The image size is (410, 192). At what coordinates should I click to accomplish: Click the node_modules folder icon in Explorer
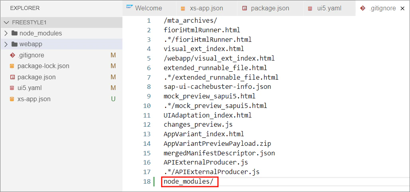(x=15, y=33)
